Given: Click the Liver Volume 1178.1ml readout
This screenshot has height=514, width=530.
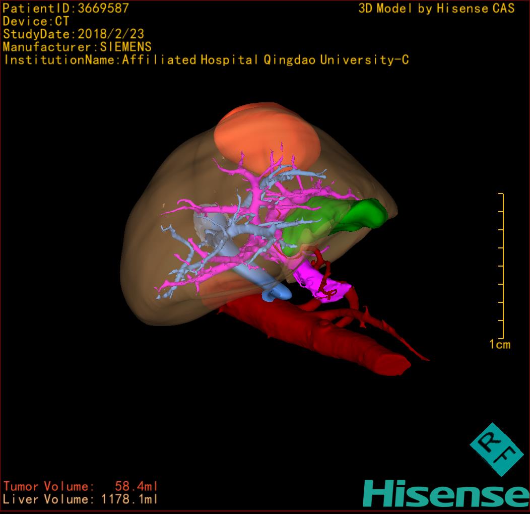Looking at the screenshot, I should coord(81,500).
